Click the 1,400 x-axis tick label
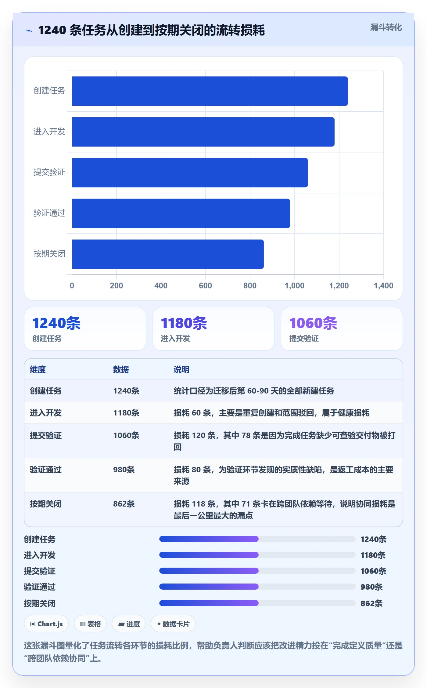Viewport: 427px width, 688px height. [383, 286]
